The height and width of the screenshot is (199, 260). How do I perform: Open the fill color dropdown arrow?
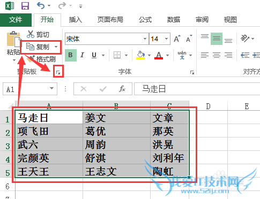click(149, 55)
